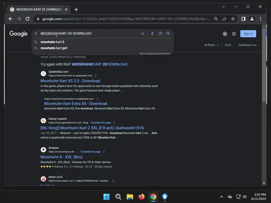Open the clock and calendar flyout
The image size is (271, 203).
(x=259, y=197)
